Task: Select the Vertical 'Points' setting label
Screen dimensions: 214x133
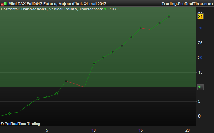Action: click(70, 9)
